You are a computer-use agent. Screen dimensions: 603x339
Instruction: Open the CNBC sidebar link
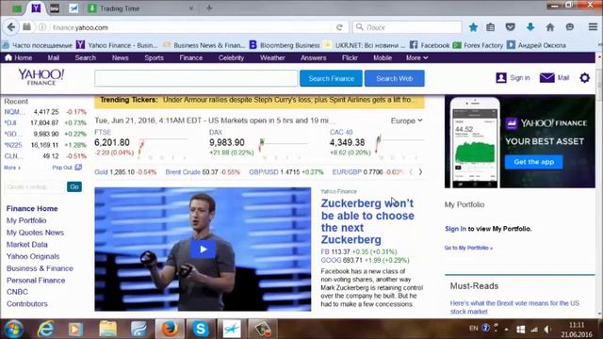click(17, 292)
